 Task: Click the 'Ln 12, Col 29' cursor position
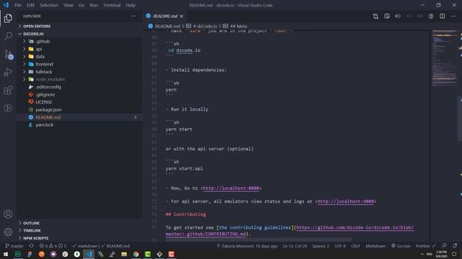tap(295, 246)
